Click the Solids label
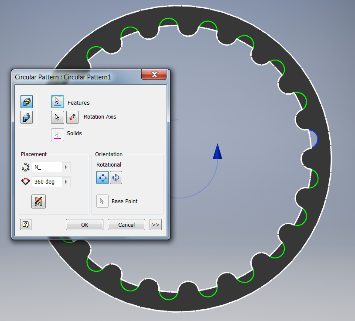355x321 pixels. click(74, 133)
